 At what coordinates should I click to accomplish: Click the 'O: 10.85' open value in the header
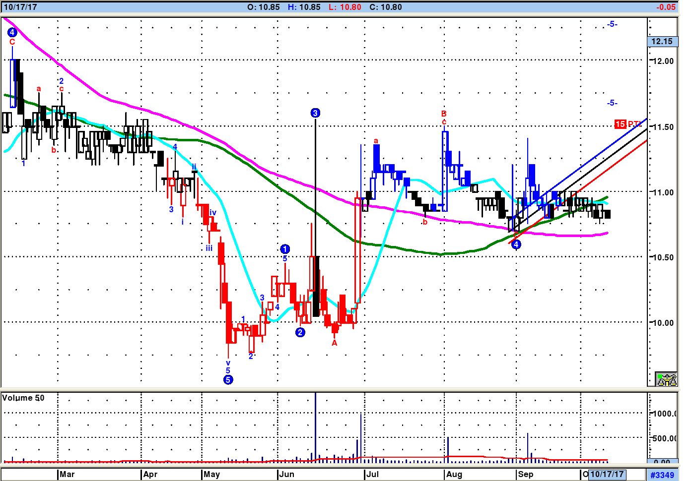click(x=264, y=7)
